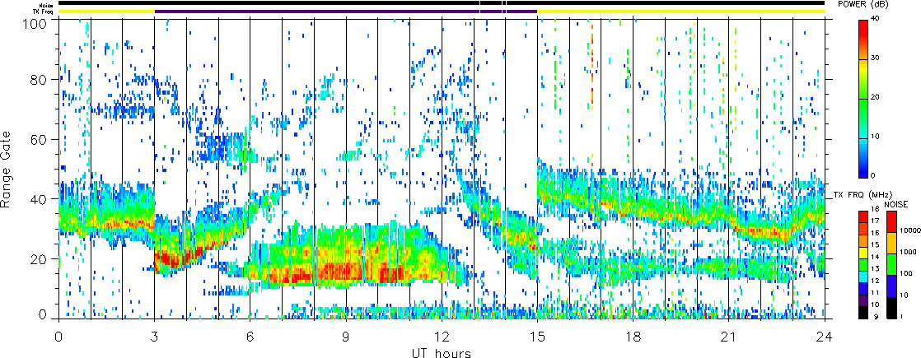This screenshot has width=921, height=358.
Task: Click UT hours tick label 12
Action: pos(442,337)
